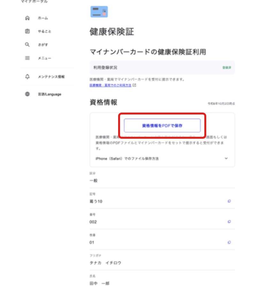
Task: Click the 登録済 status text
Action: tap(226, 68)
